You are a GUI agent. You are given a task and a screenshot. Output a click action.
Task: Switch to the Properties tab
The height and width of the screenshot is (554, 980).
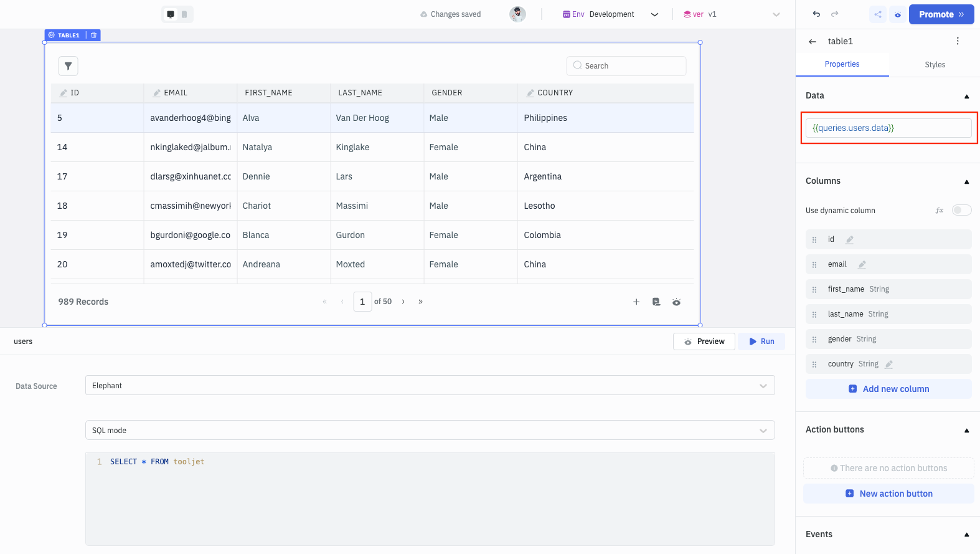[842, 64]
